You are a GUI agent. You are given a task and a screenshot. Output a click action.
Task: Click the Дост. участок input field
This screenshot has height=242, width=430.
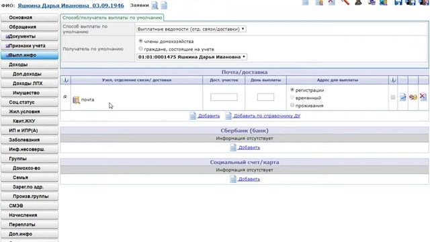tap(224, 97)
